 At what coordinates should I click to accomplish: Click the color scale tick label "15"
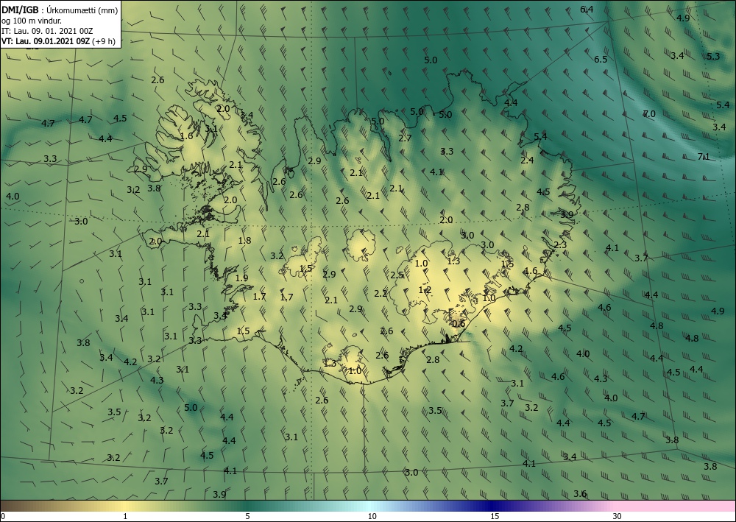pyautogui.click(x=495, y=516)
